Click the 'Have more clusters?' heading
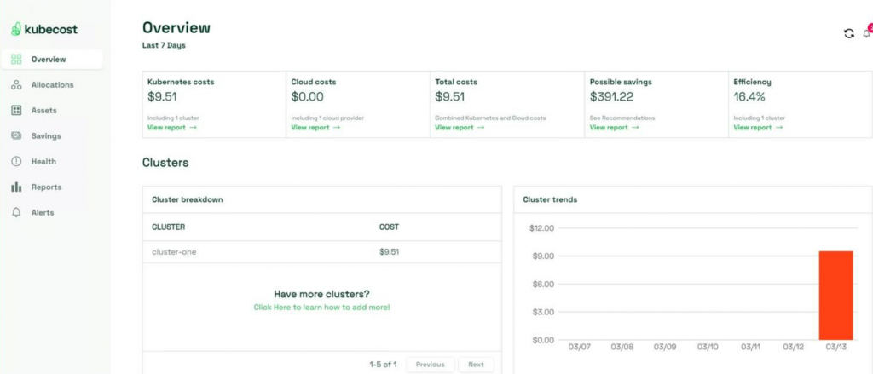Screen dimensions: 873x374 point(321,295)
